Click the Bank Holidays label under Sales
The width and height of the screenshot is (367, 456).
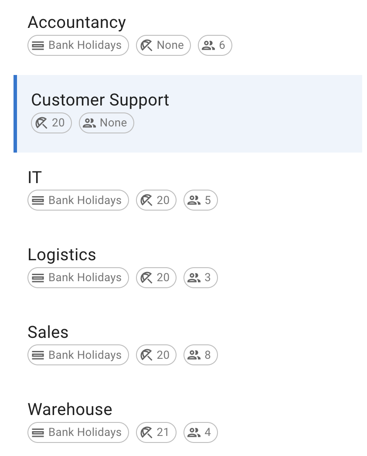(85, 355)
